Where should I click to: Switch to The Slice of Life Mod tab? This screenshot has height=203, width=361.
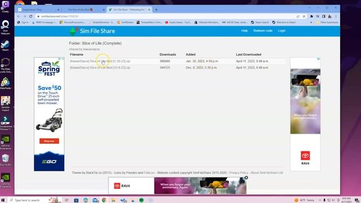click(x=83, y=10)
